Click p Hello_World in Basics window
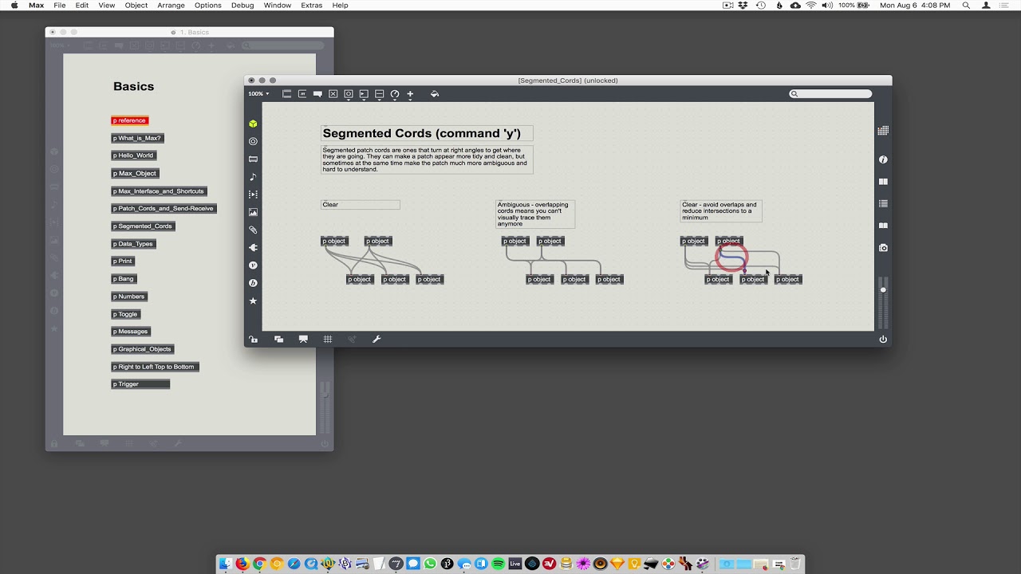1021x574 pixels. (x=133, y=155)
